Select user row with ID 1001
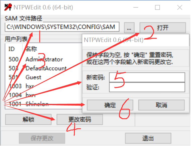The width and height of the screenshot is (191, 146). coord(44,104)
